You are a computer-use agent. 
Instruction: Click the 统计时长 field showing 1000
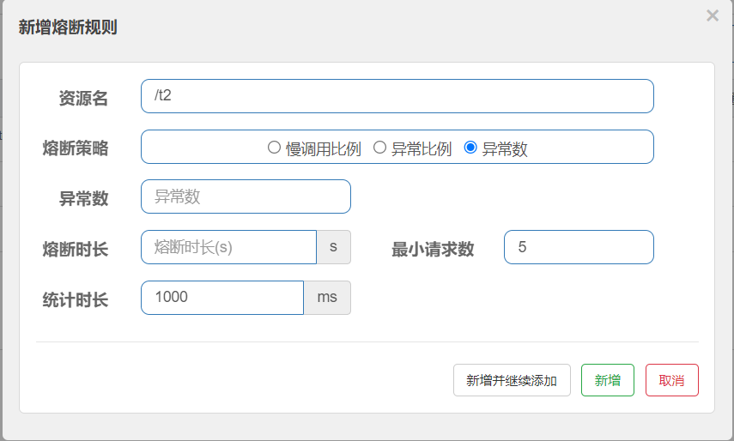[x=221, y=298]
